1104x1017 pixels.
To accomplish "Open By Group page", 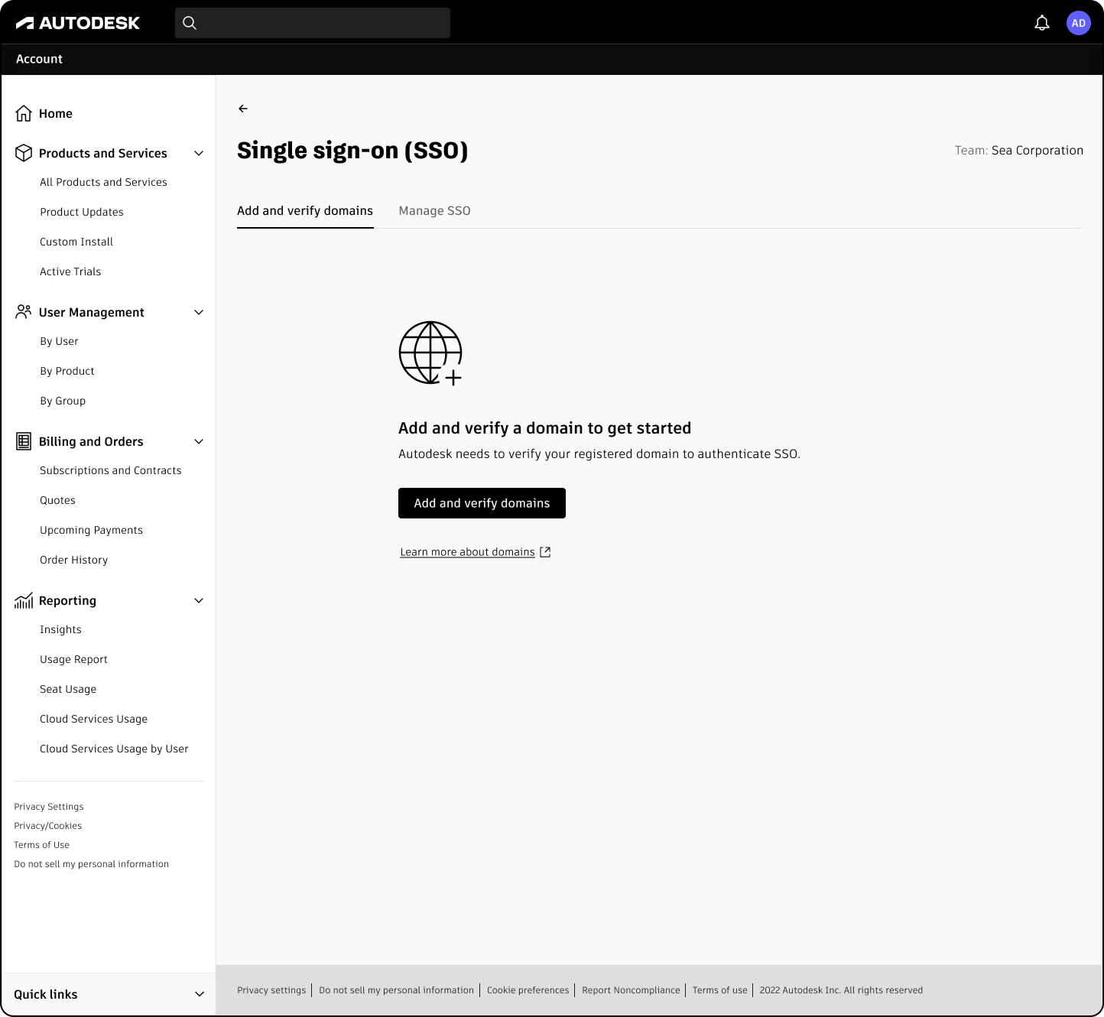I will pos(63,401).
